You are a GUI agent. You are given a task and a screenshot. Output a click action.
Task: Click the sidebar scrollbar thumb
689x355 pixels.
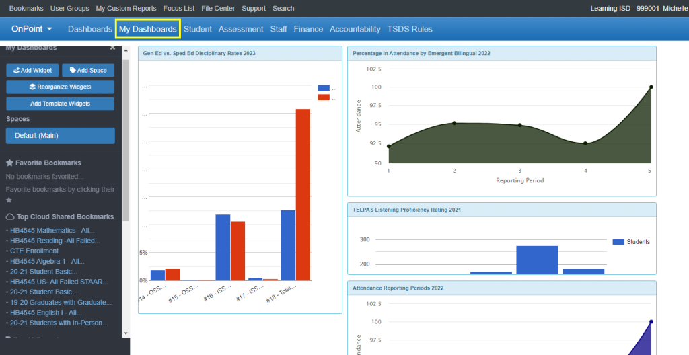tap(126, 141)
